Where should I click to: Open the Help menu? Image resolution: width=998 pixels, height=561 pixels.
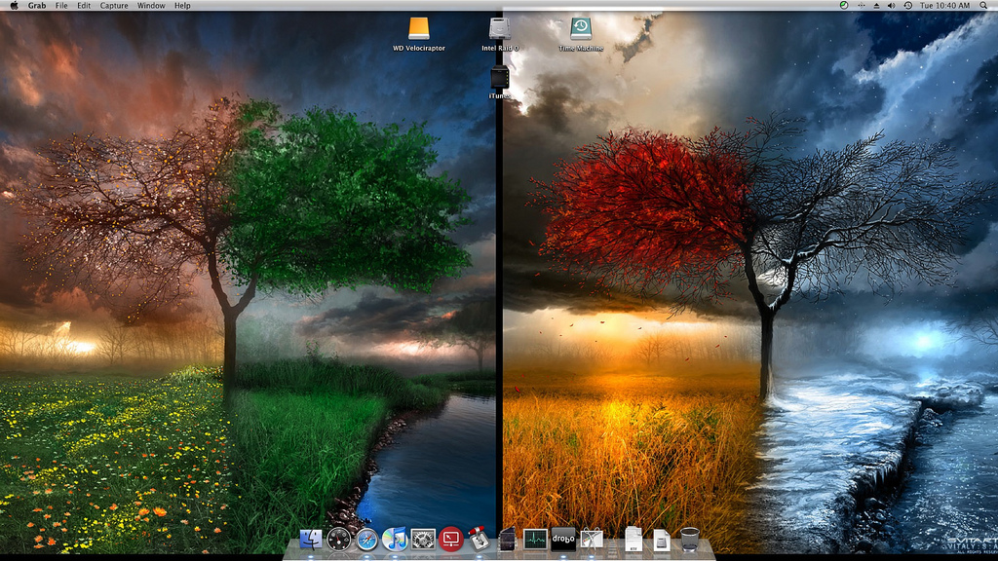pyautogui.click(x=182, y=5)
